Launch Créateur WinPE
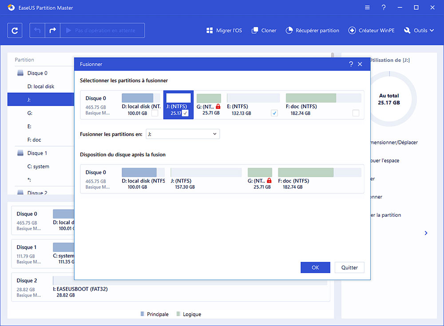Screen dimensions: 444x326 [371, 30]
